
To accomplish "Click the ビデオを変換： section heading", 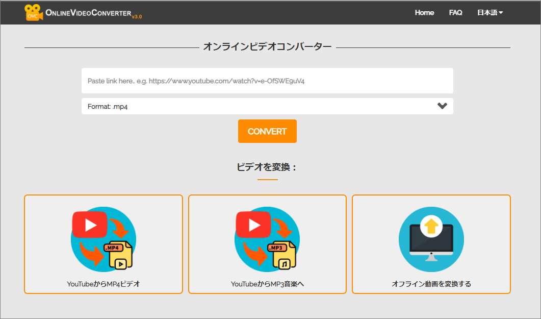I will [x=267, y=167].
